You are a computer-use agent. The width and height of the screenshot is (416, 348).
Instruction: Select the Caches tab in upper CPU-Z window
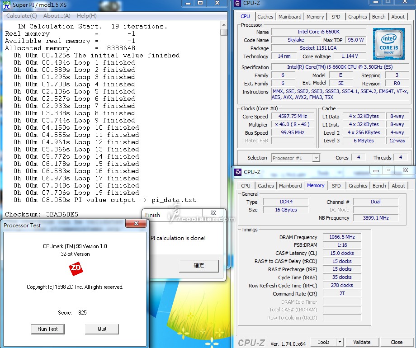[x=265, y=17]
